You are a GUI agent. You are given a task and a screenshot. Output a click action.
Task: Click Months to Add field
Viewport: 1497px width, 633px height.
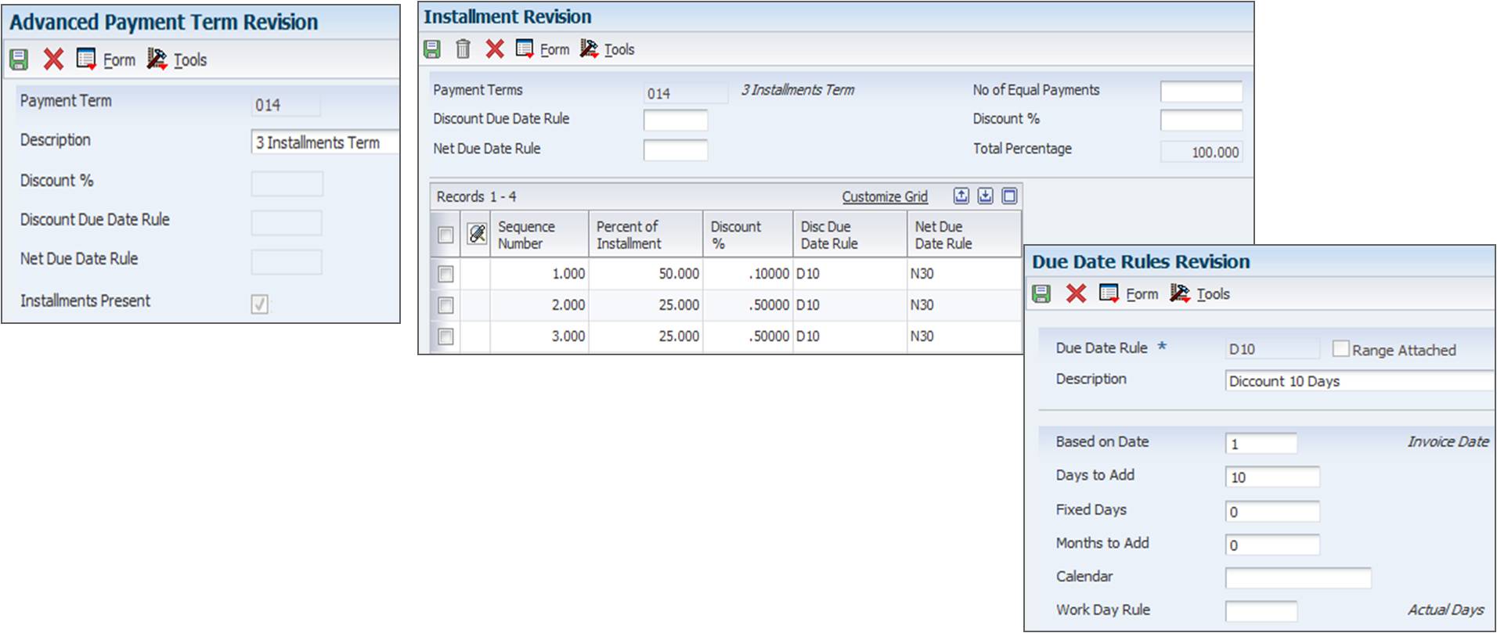(x=1272, y=545)
